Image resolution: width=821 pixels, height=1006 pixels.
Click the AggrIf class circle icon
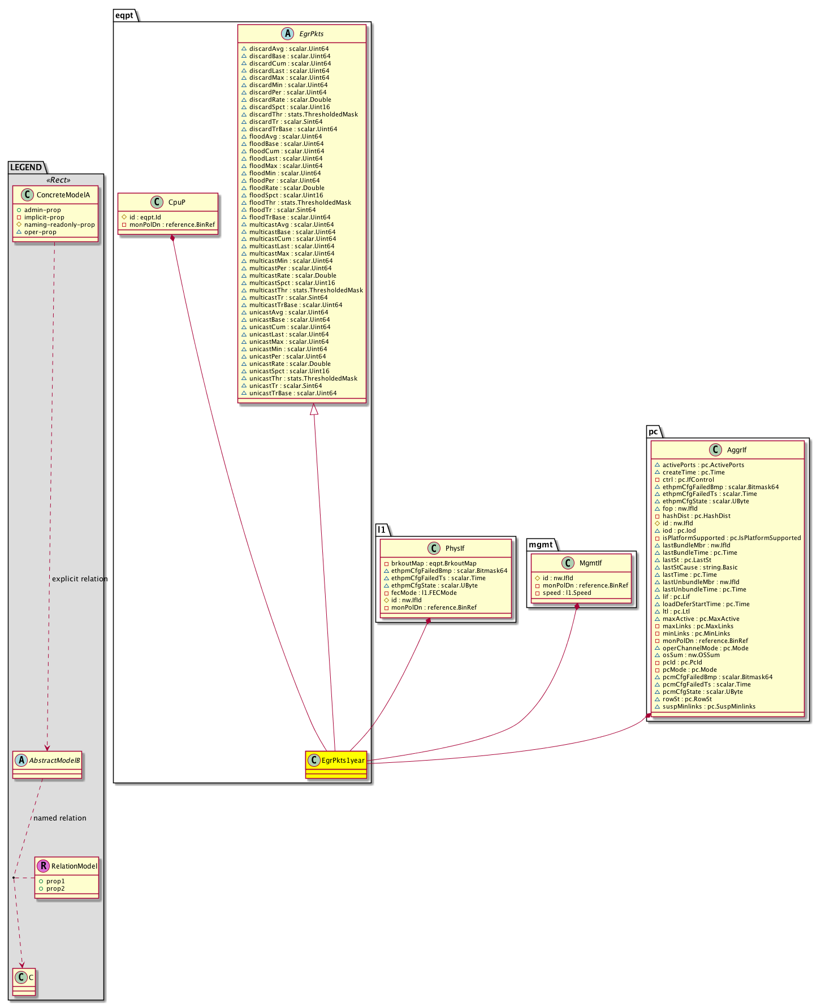715,450
